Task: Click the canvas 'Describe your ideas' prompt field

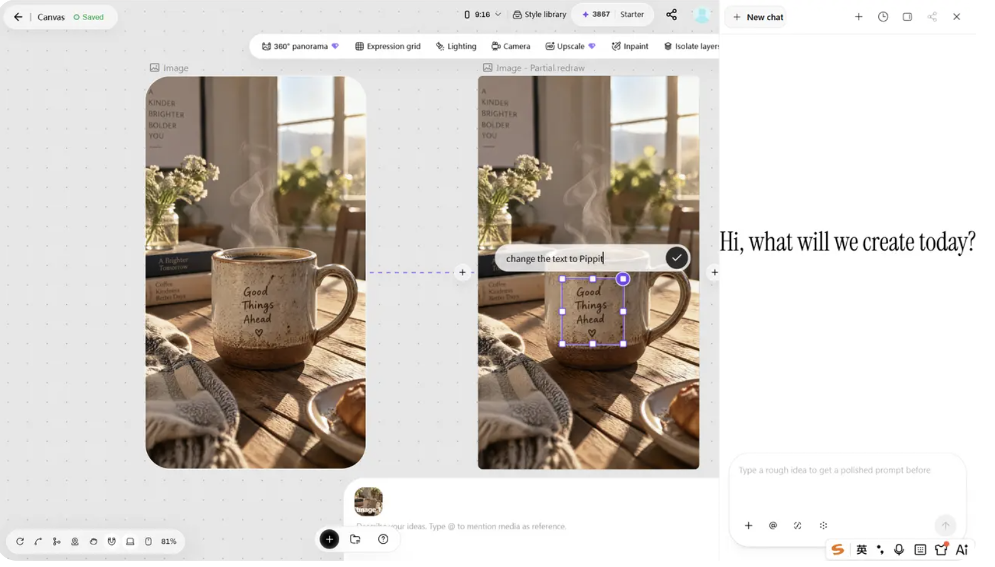Action: click(461, 527)
